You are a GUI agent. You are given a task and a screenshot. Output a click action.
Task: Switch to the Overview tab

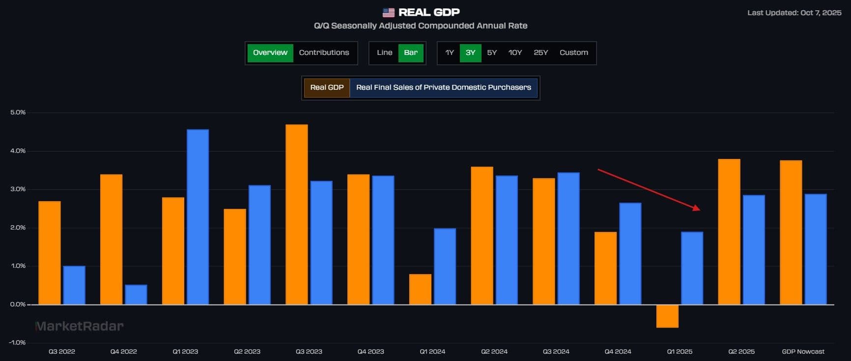pos(270,53)
